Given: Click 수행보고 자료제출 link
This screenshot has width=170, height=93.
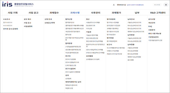Looking at the screenshot, I should click(113, 51).
